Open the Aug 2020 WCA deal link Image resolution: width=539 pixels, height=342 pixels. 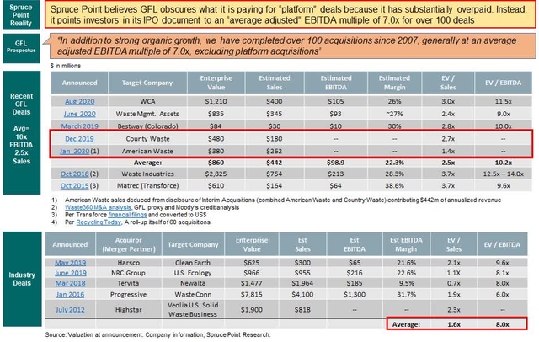click(x=79, y=101)
